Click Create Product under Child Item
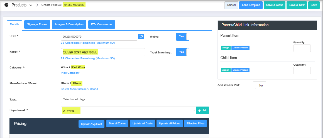 241,70
